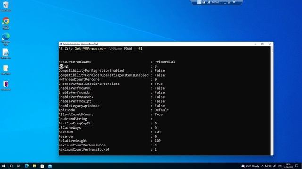The image size is (302, 169).
Task: Open the volume tray icon
Action: pyautogui.click(x=270, y=166)
